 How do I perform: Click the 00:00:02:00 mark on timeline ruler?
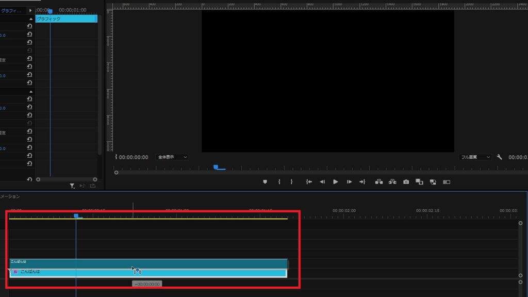(344, 210)
